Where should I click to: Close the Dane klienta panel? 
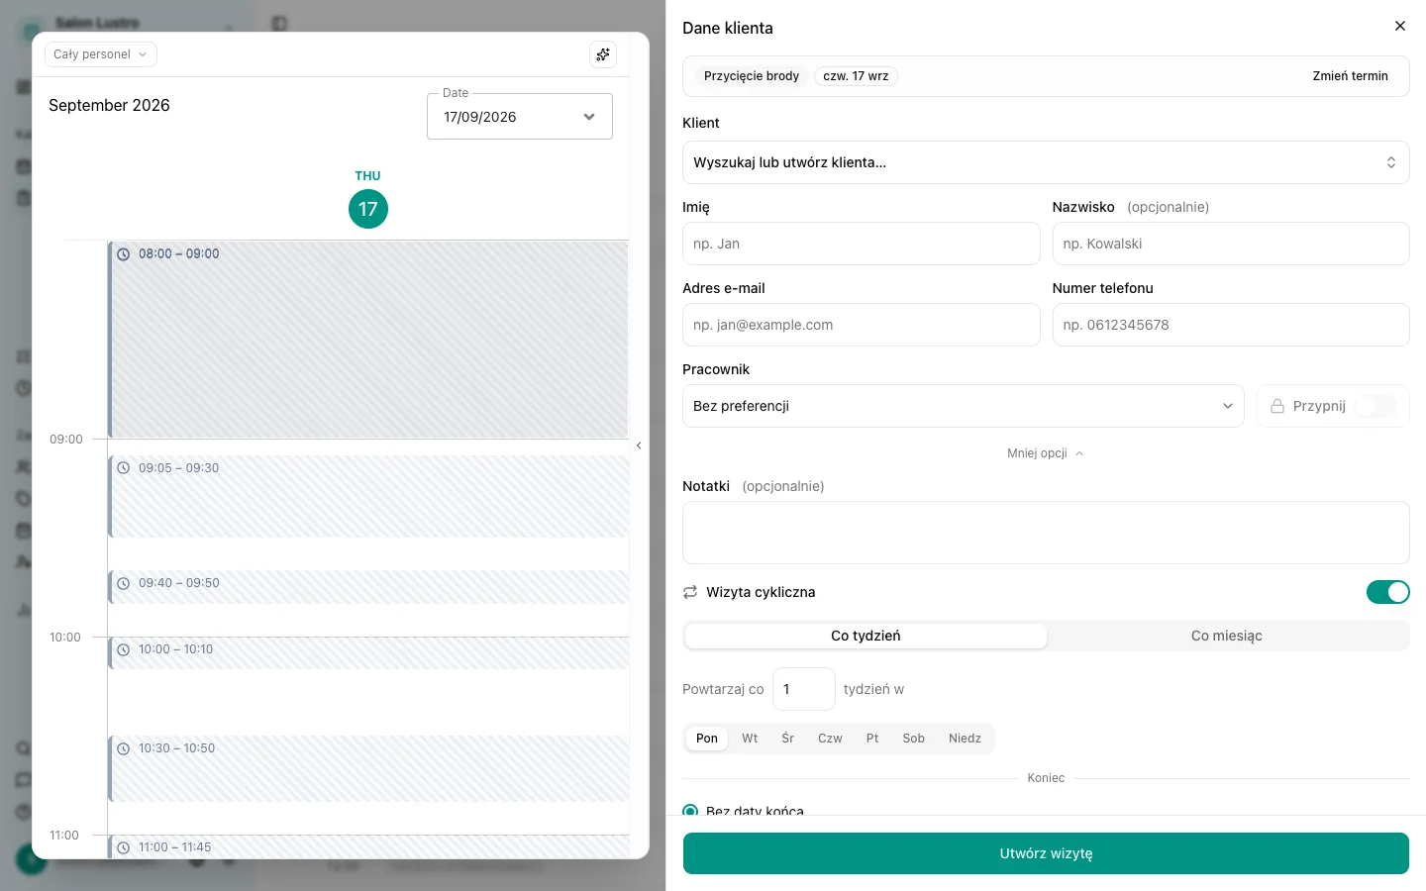pos(1399,27)
